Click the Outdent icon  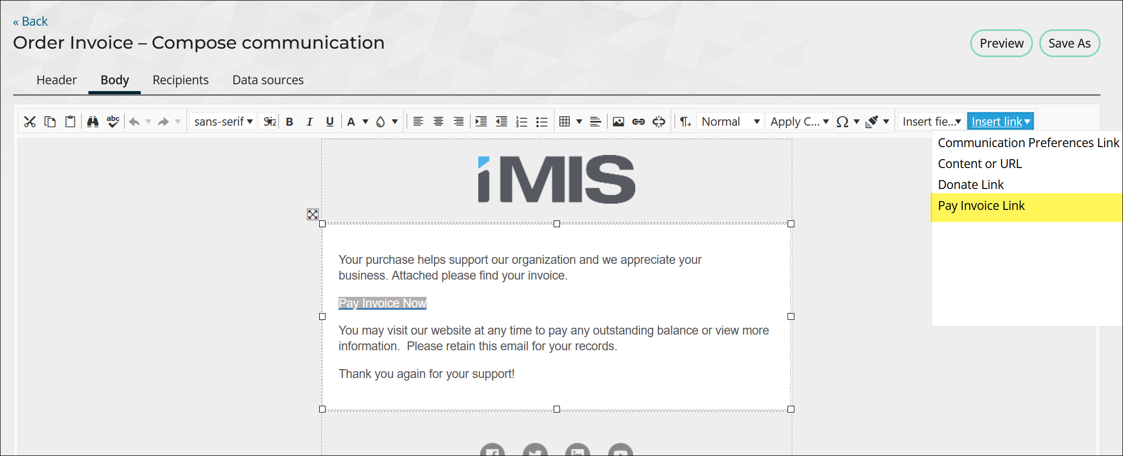[501, 122]
